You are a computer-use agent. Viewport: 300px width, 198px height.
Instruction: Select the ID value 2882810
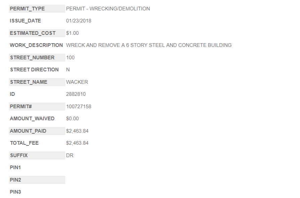coord(76,94)
